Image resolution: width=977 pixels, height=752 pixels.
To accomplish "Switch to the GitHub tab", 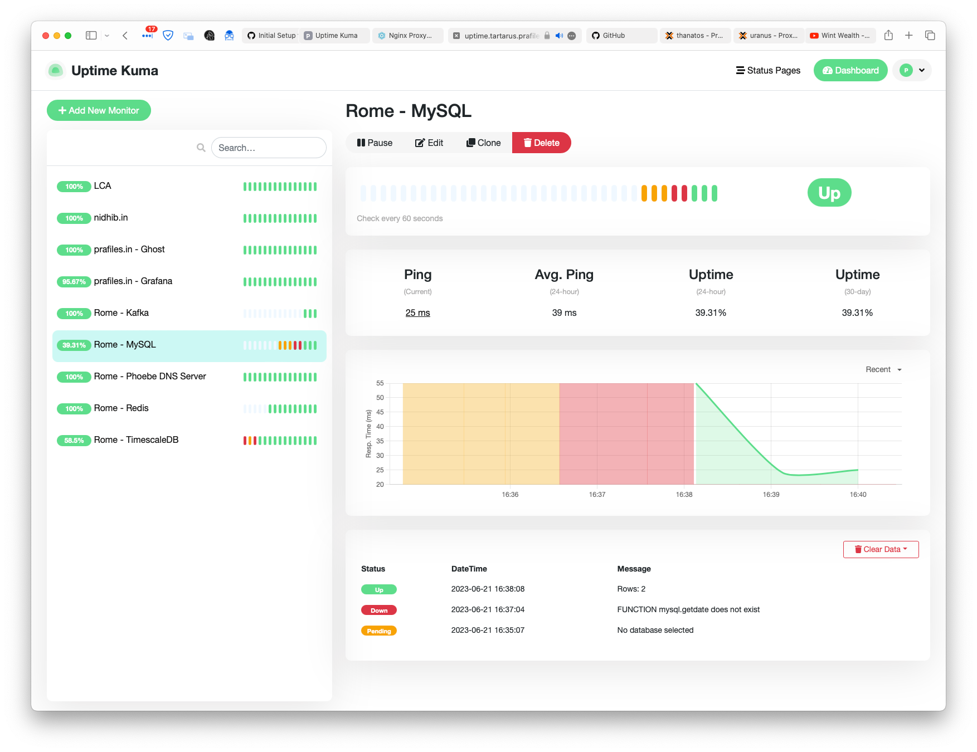I will [x=622, y=35].
